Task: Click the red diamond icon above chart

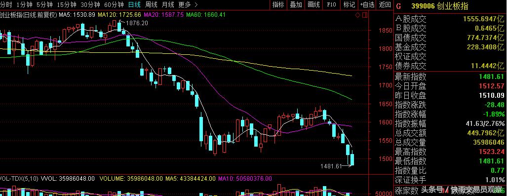Action: click(357, 15)
